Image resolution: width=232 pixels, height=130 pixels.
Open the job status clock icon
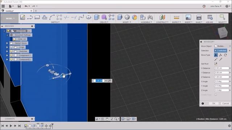204,6
